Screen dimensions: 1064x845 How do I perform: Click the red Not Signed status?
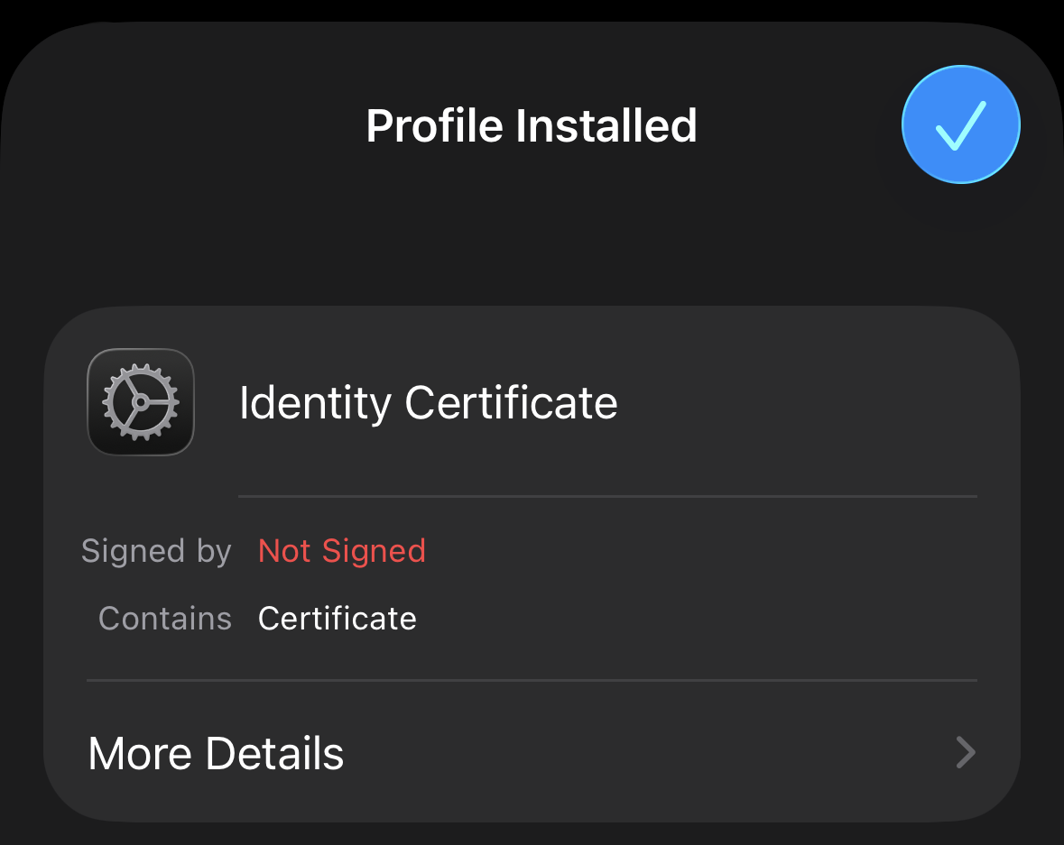pos(341,551)
